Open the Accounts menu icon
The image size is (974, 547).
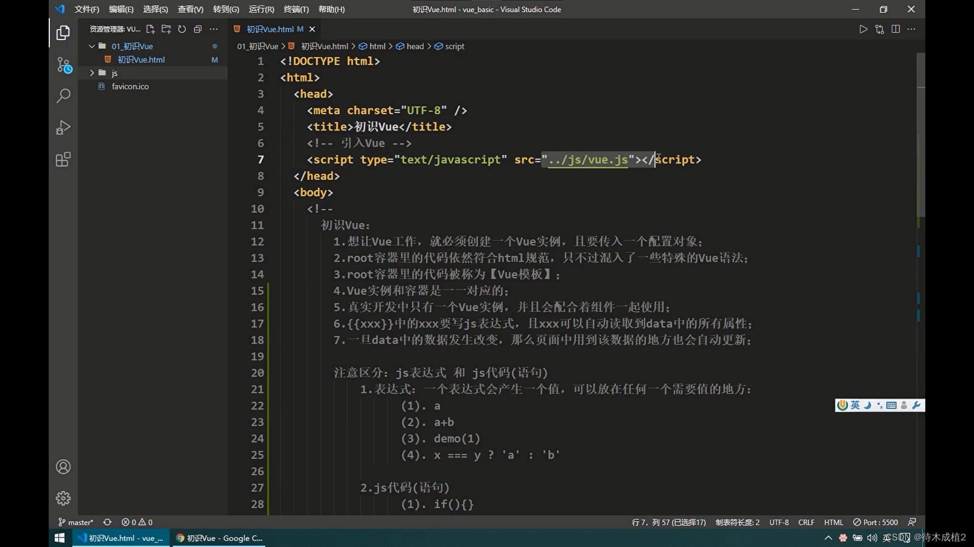click(63, 466)
